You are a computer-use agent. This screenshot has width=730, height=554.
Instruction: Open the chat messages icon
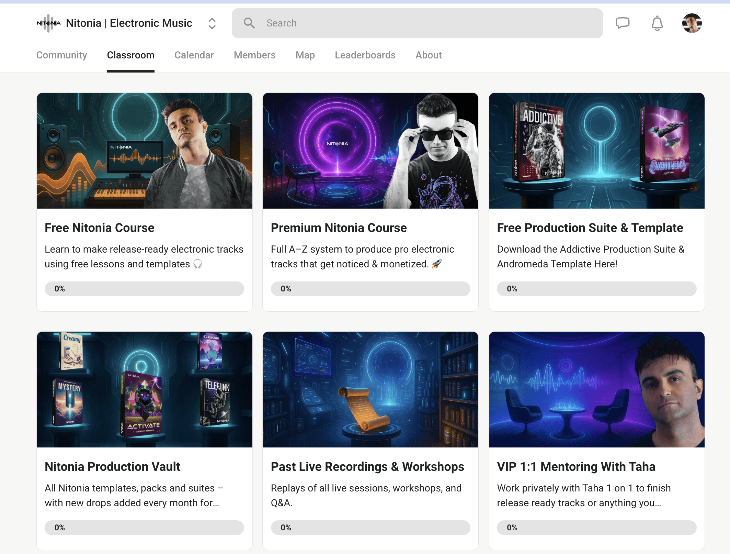tap(622, 23)
